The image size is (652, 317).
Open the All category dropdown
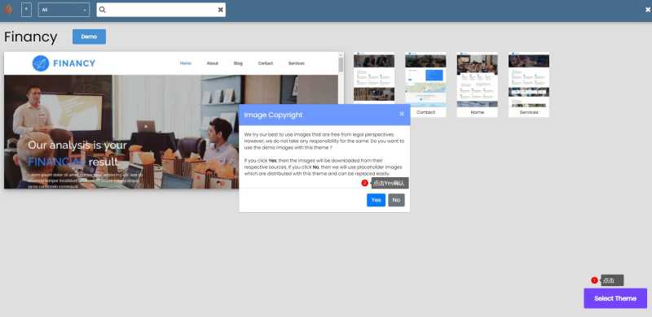(64, 10)
